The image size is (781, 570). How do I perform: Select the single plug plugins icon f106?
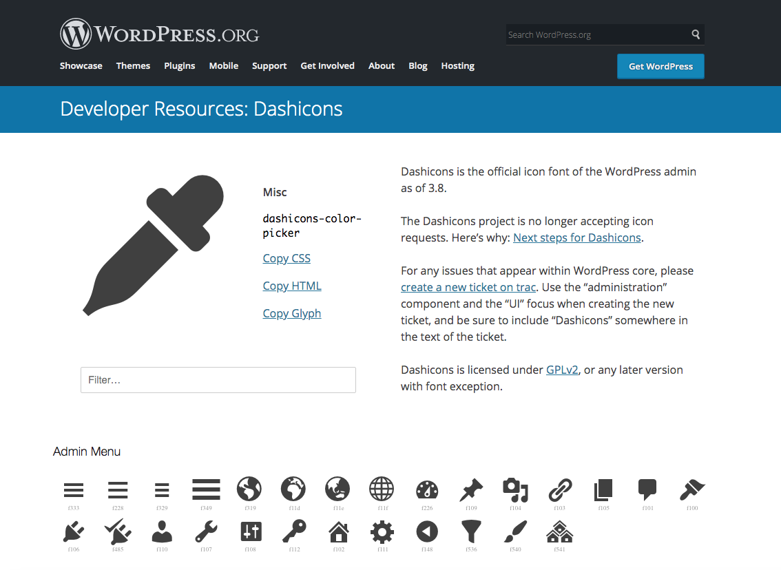(74, 531)
